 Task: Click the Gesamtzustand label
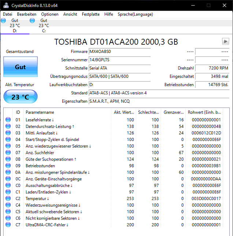click(20, 51)
